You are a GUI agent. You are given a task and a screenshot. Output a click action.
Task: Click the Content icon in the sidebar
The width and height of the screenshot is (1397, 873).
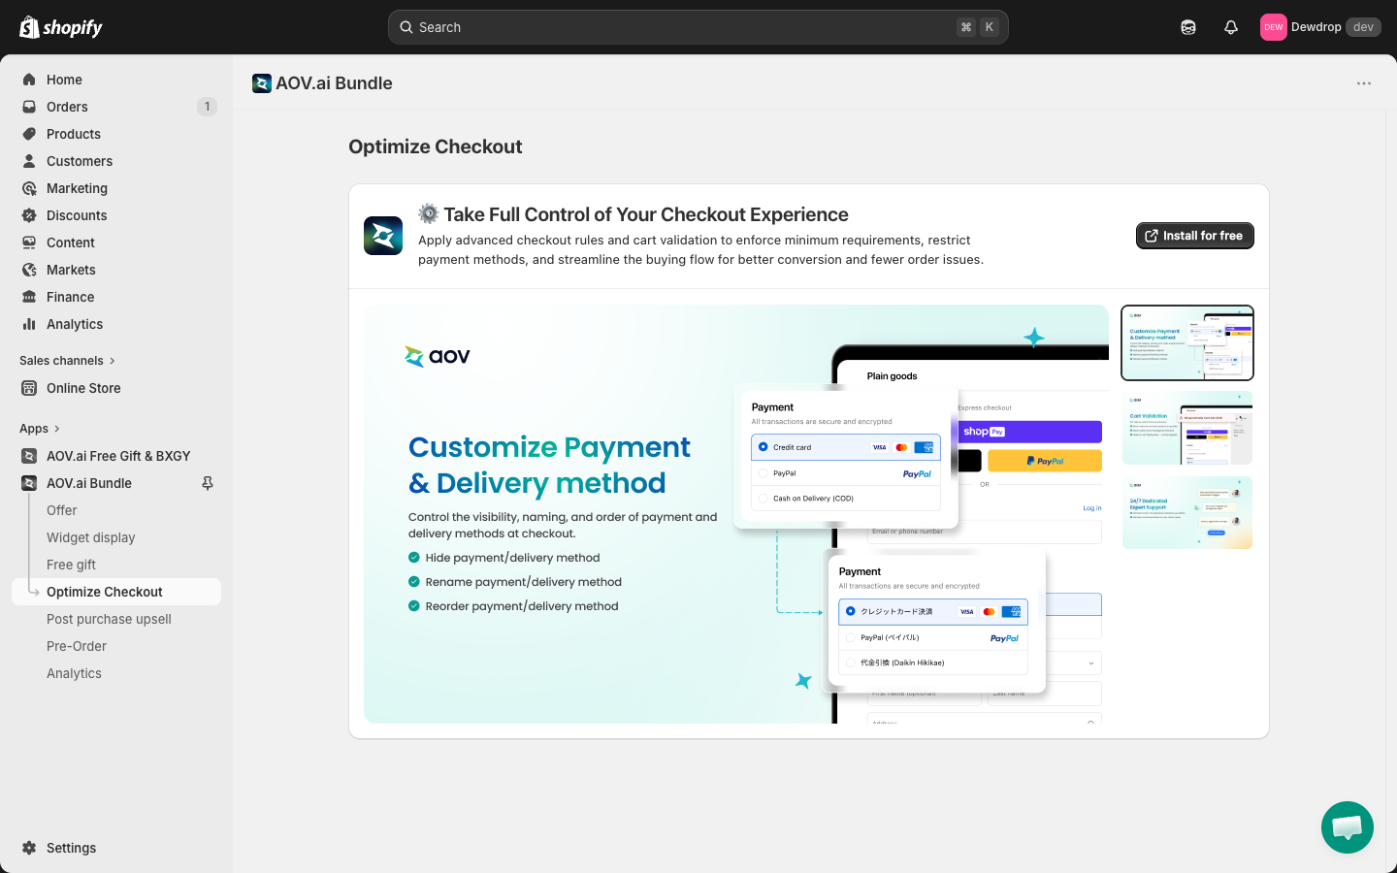click(29, 242)
